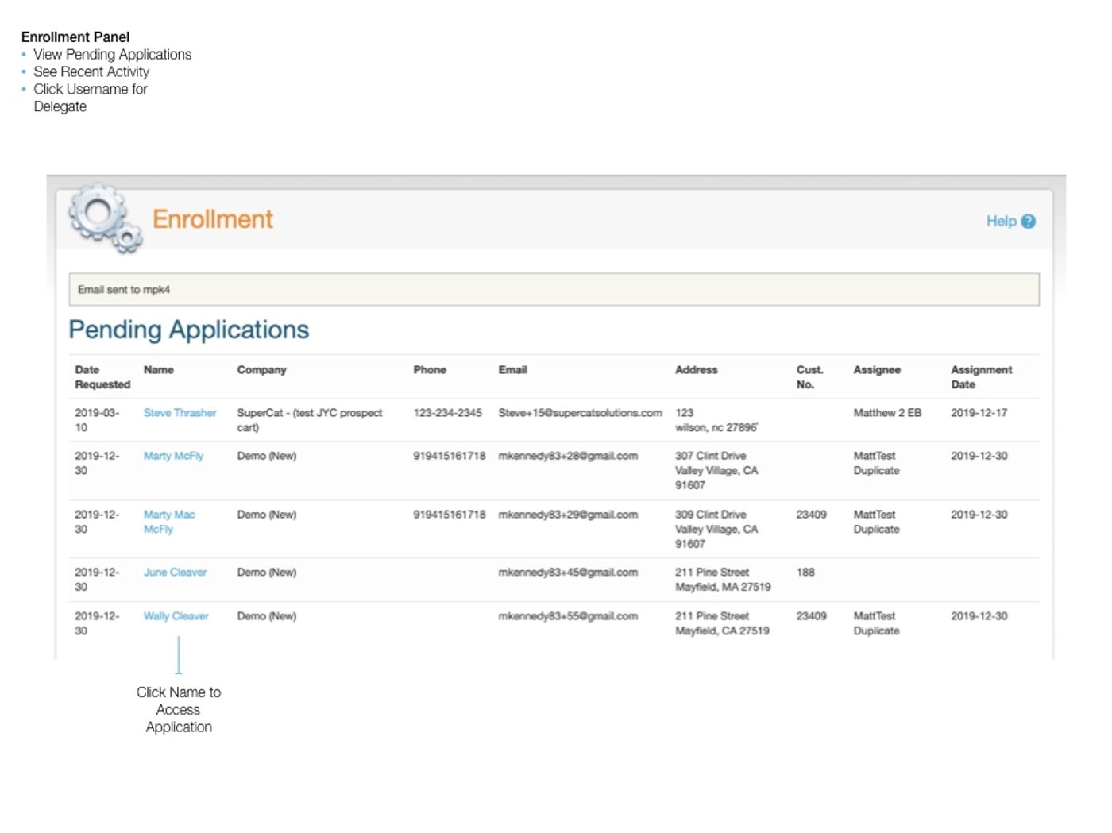
Task: Select email mkennedy83+55@gmail.com
Action: click(x=568, y=616)
